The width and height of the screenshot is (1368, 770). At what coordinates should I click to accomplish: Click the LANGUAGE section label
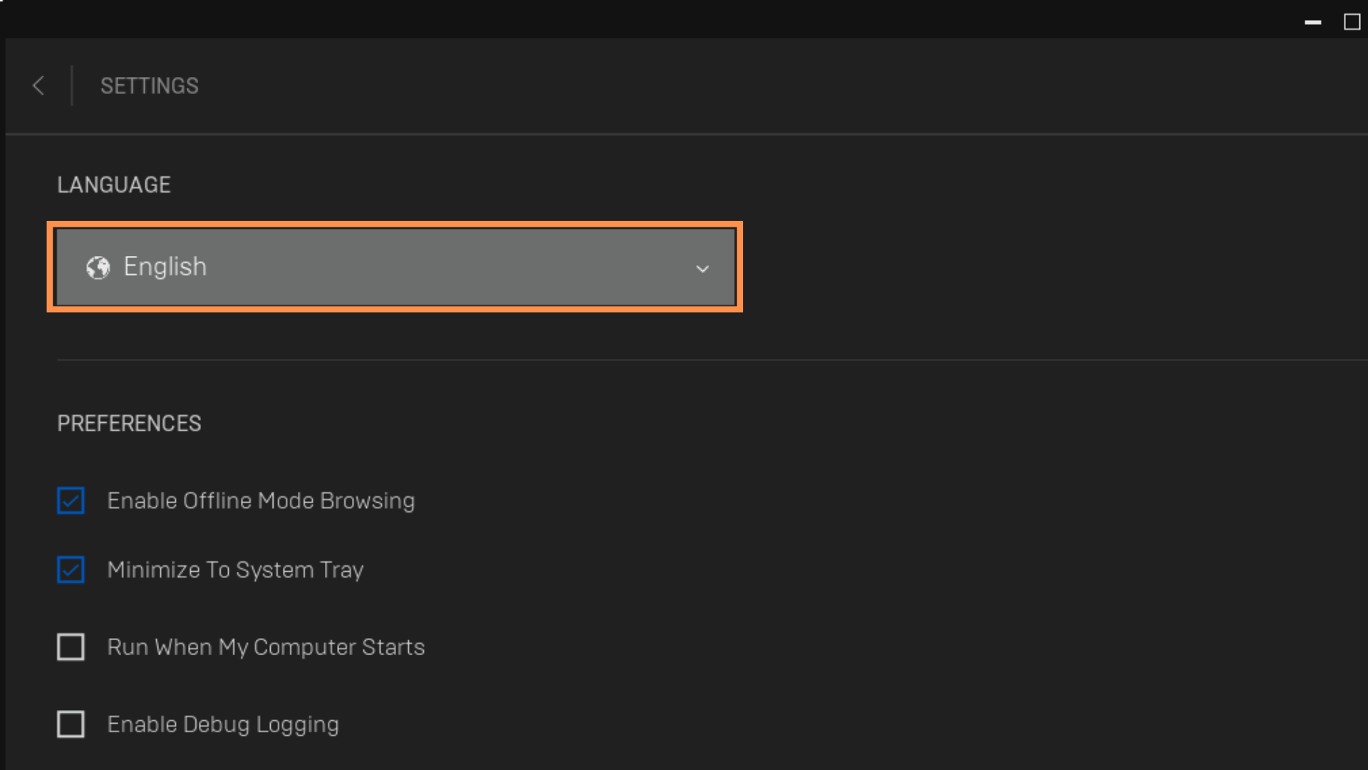coord(113,184)
